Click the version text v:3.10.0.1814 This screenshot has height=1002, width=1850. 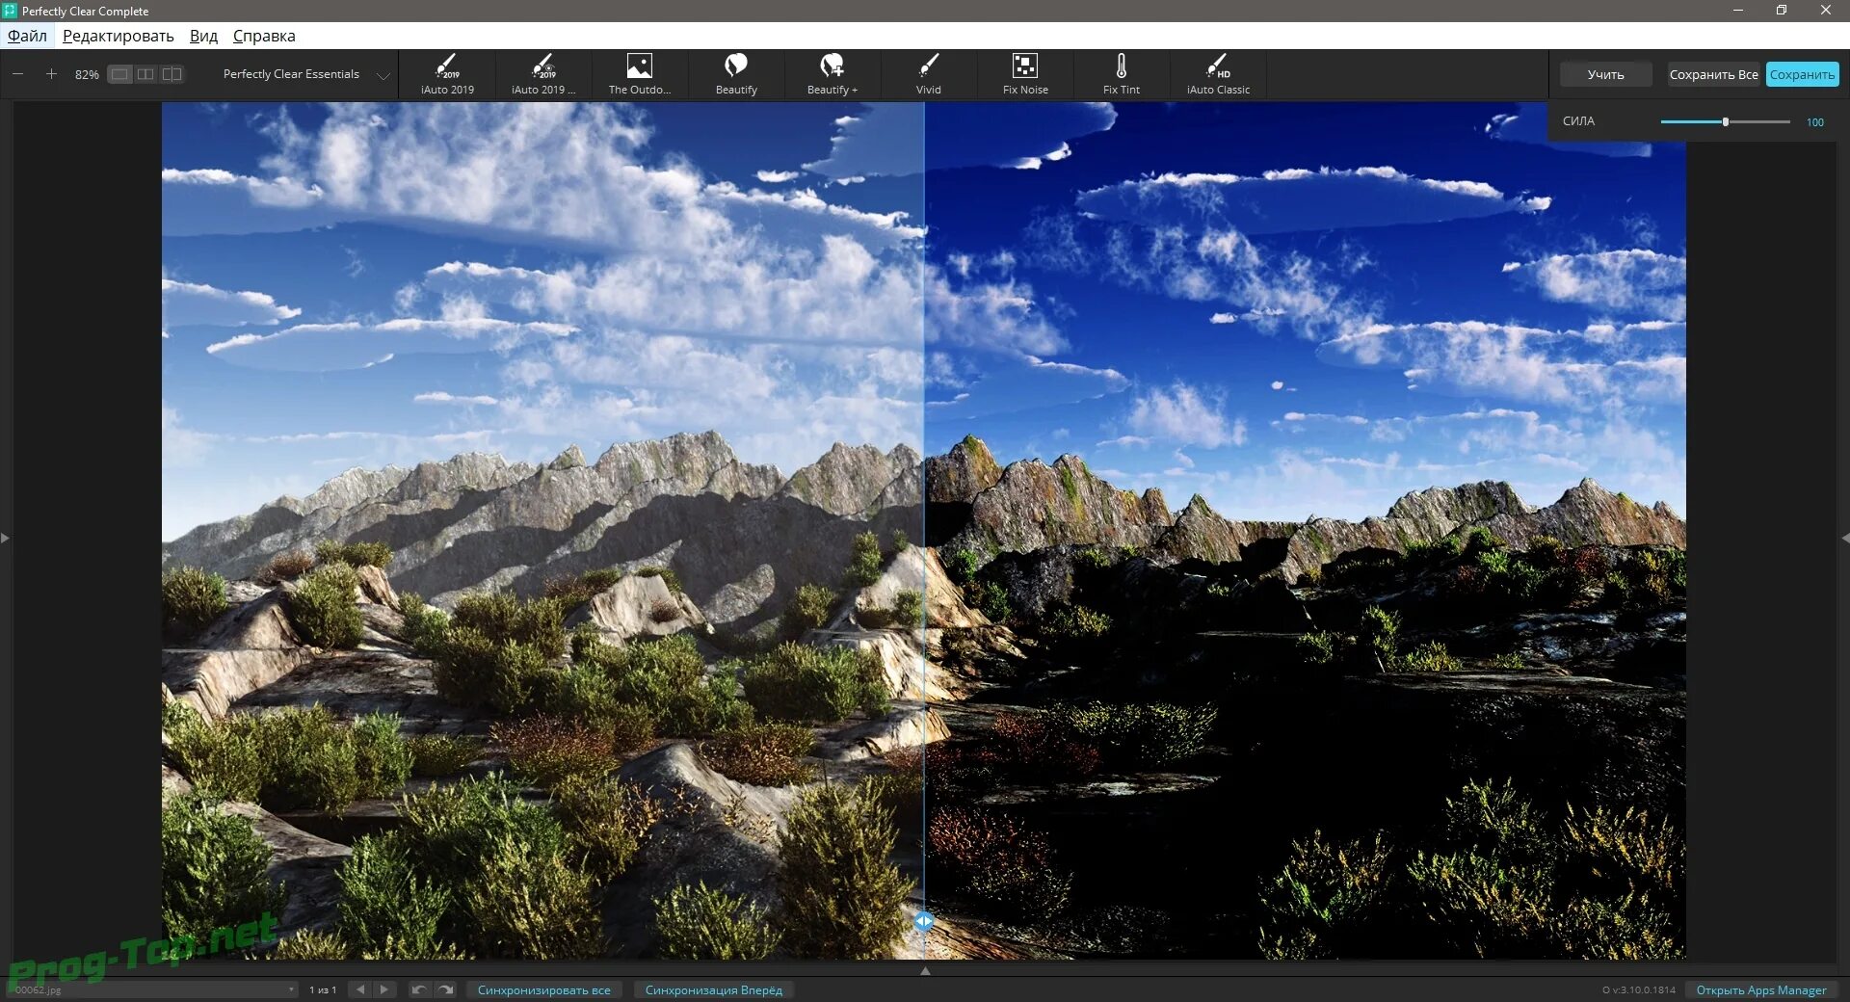click(1639, 989)
